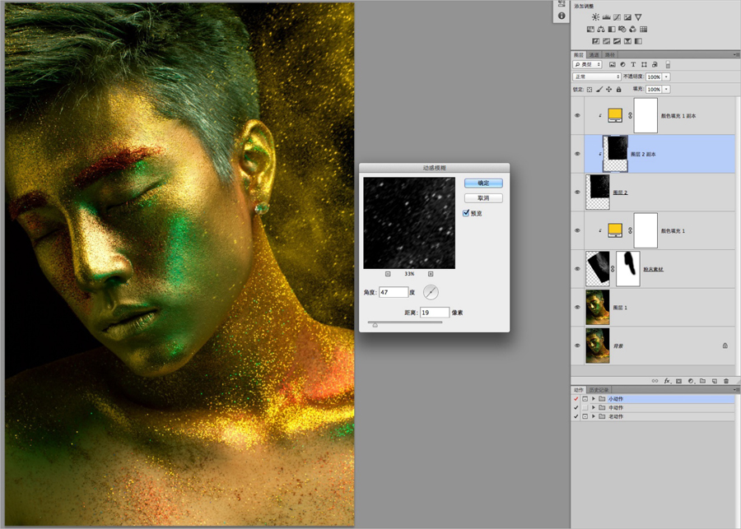741x529 pixels.
Task: Add an Invert adjustment
Action: (596, 41)
